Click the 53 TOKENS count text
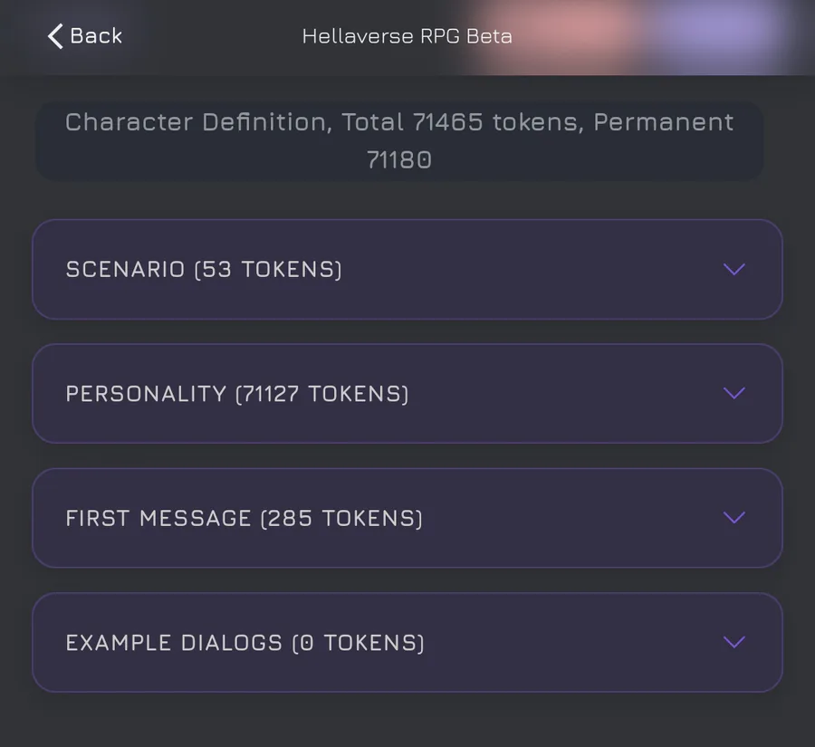This screenshot has width=815, height=747. click(268, 270)
